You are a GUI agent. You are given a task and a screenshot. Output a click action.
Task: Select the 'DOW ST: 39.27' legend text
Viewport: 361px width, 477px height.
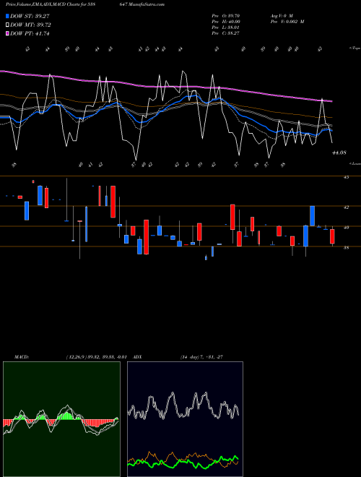(30, 16)
